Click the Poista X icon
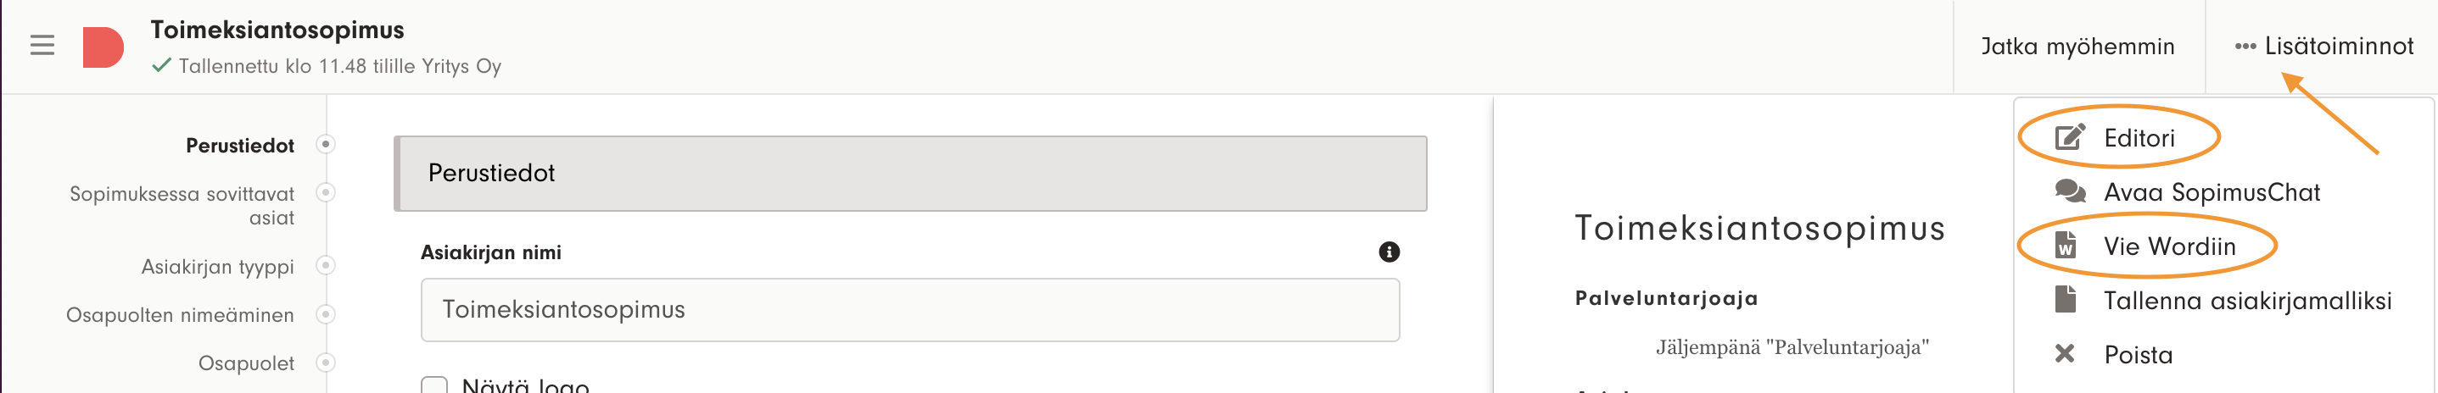Image resolution: width=2438 pixels, height=393 pixels. (2065, 354)
